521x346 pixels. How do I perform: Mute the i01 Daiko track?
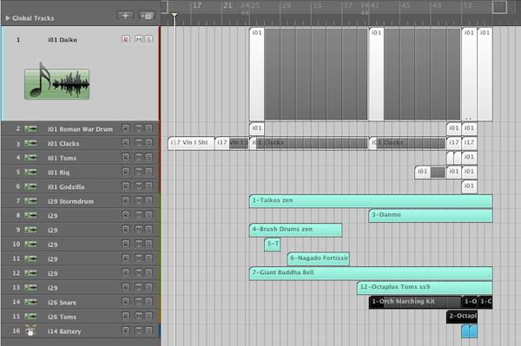click(x=139, y=40)
